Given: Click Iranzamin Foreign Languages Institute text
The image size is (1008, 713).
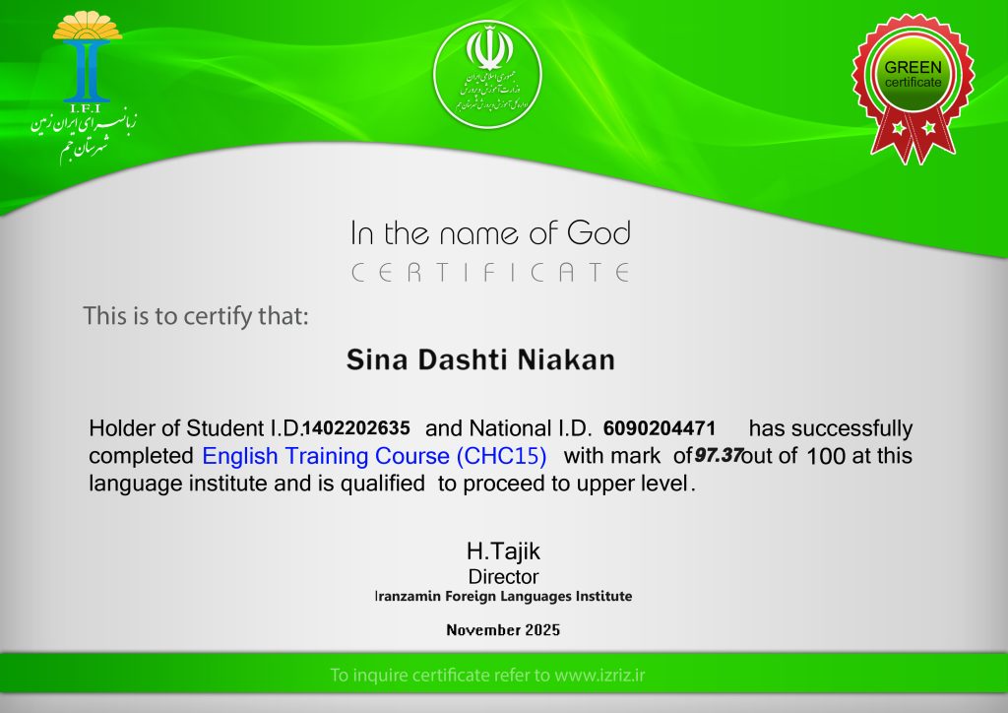Looking at the screenshot, I should 503,597.
